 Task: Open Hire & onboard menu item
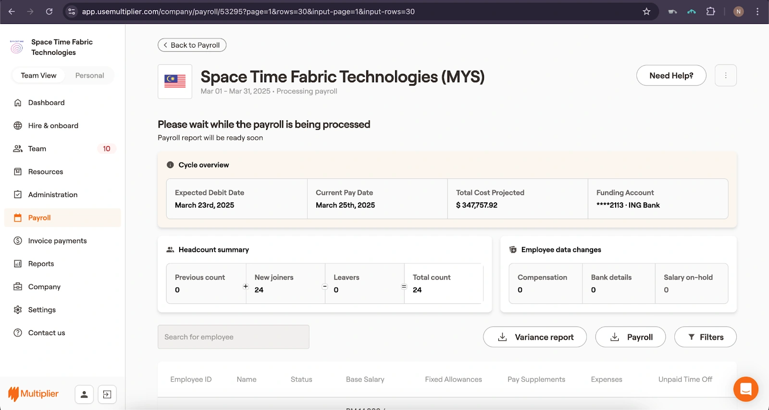tap(62, 125)
